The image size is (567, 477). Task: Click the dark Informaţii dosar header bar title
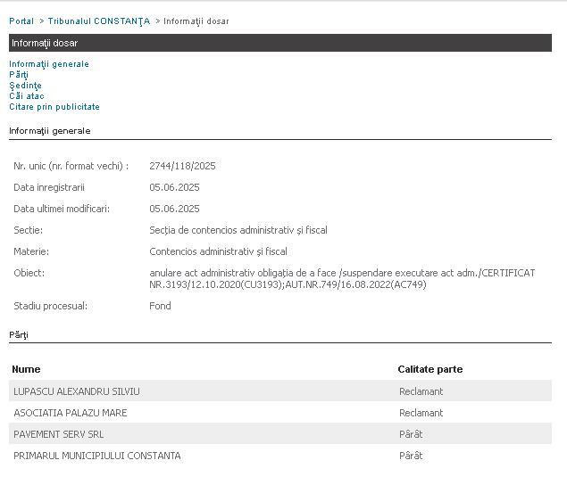(x=45, y=43)
